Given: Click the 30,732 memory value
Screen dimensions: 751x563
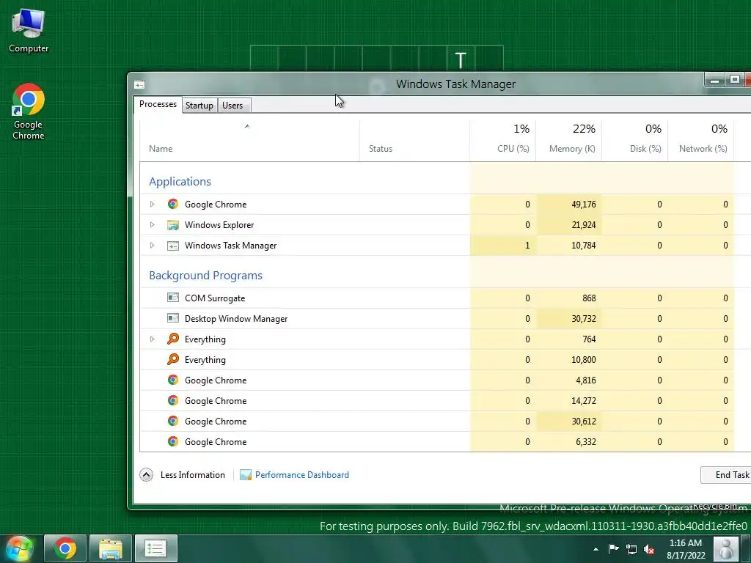Looking at the screenshot, I should point(583,319).
